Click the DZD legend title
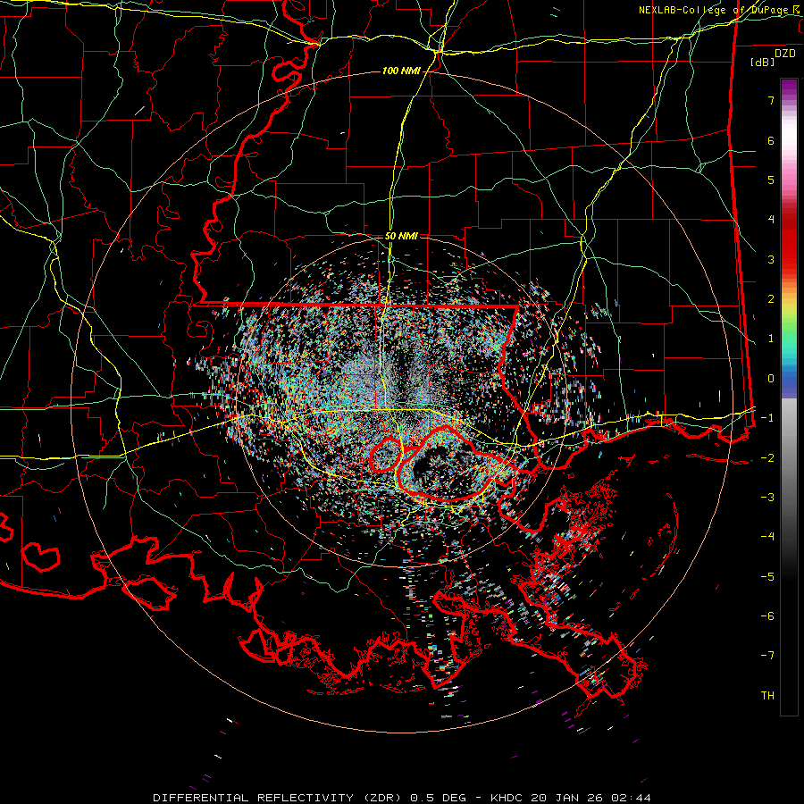The height and width of the screenshot is (804, 804). click(785, 54)
